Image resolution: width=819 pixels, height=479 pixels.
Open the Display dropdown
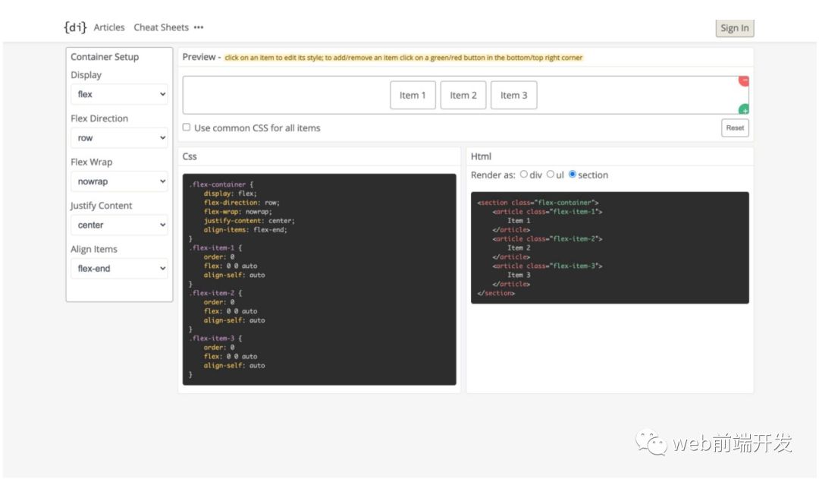tap(119, 94)
